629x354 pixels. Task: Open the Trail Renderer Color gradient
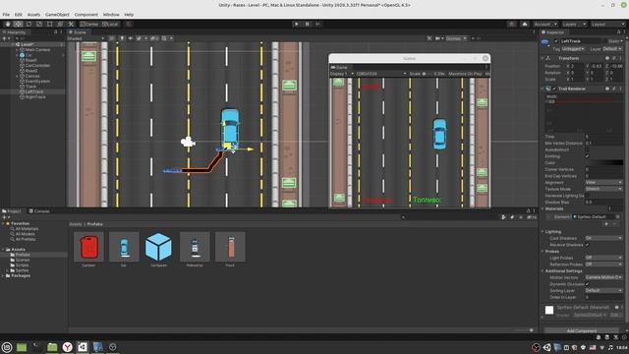coord(603,162)
